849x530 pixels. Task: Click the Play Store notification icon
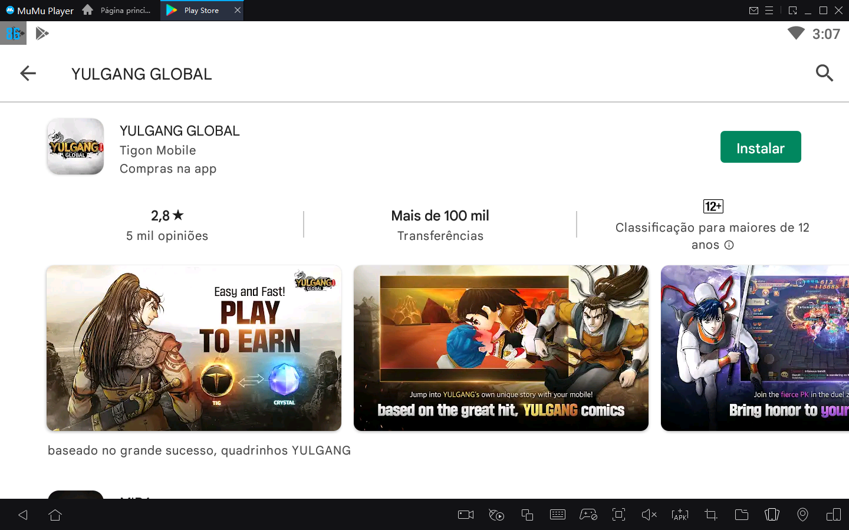pos(42,34)
